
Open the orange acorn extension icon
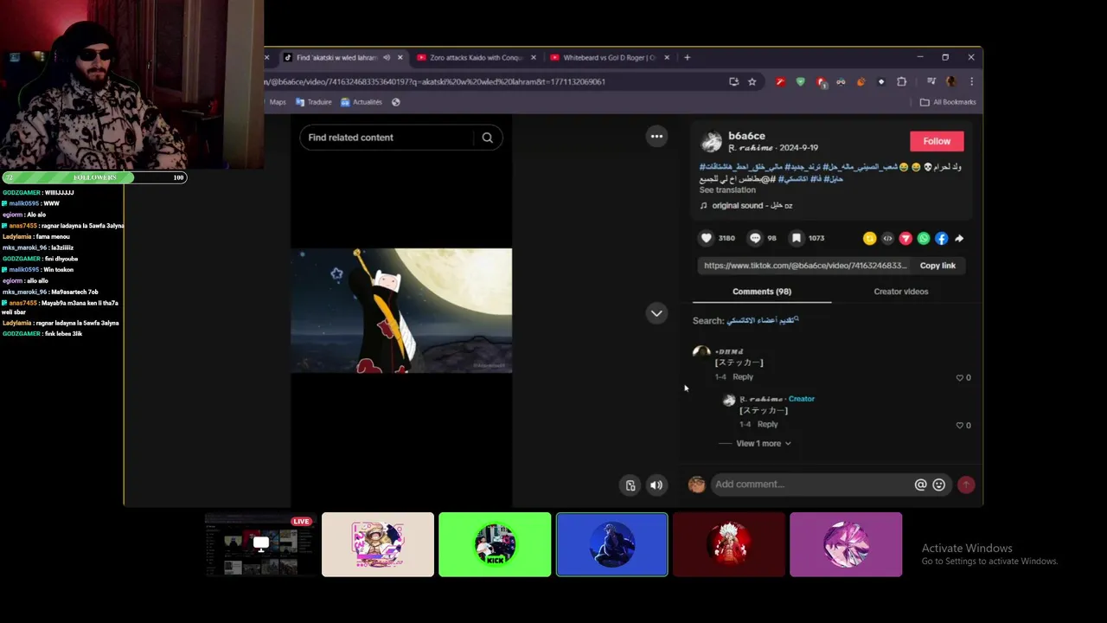pos(861,81)
